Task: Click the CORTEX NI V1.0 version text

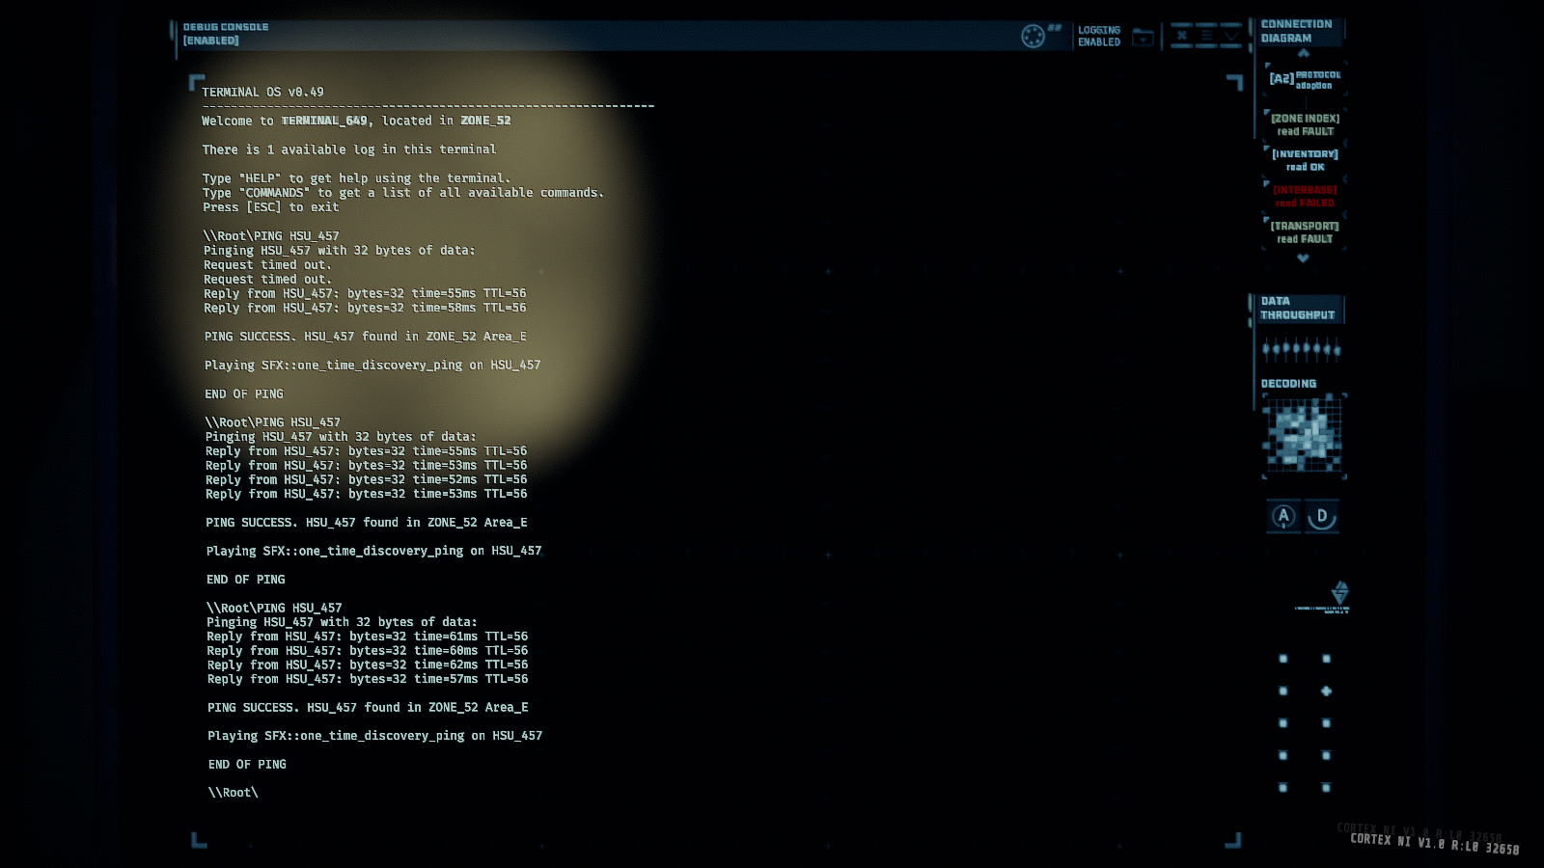Action: [x=1434, y=844]
